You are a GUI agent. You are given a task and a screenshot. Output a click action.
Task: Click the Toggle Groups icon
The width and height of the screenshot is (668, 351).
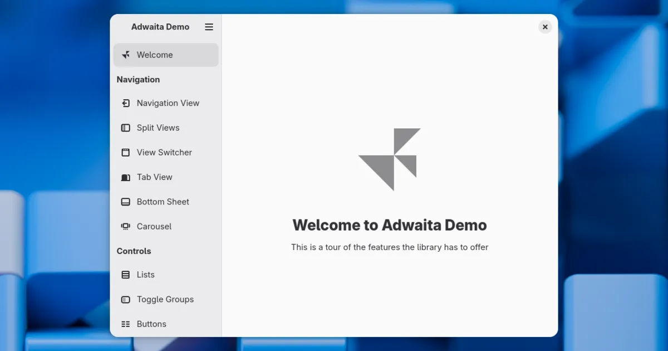[x=126, y=299]
